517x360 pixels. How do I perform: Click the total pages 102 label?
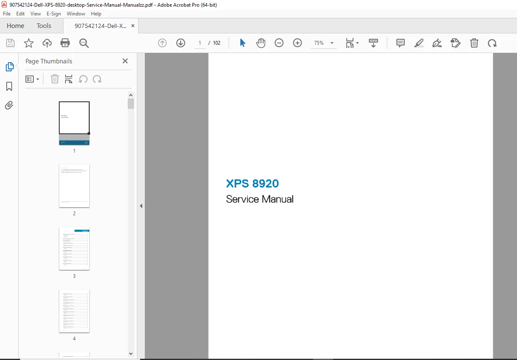(x=217, y=43)
